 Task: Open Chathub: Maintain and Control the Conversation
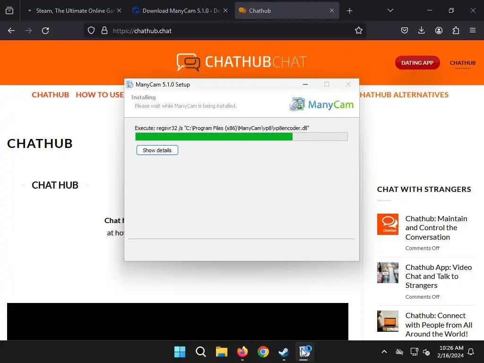436,228
